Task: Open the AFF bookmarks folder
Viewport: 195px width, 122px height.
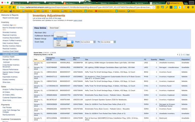Action: 37,11
